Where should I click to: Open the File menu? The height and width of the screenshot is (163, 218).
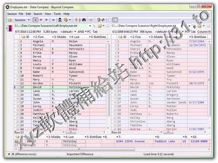[21, 14]
